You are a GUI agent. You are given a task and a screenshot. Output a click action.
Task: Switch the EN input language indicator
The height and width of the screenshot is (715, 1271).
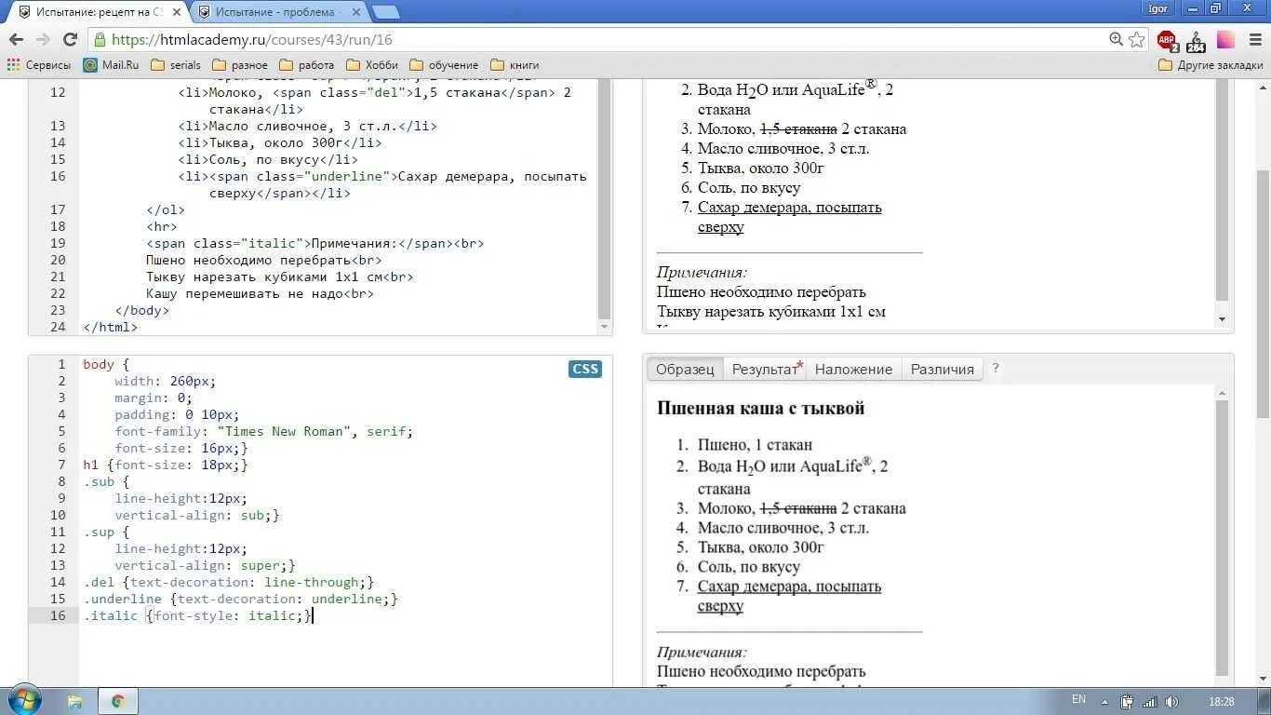pyautogui.click(x=1078, y=700)
